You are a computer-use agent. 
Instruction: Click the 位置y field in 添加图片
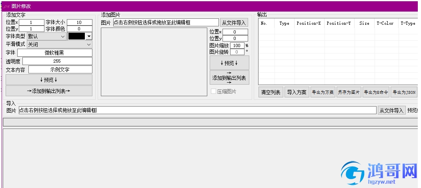235,38
